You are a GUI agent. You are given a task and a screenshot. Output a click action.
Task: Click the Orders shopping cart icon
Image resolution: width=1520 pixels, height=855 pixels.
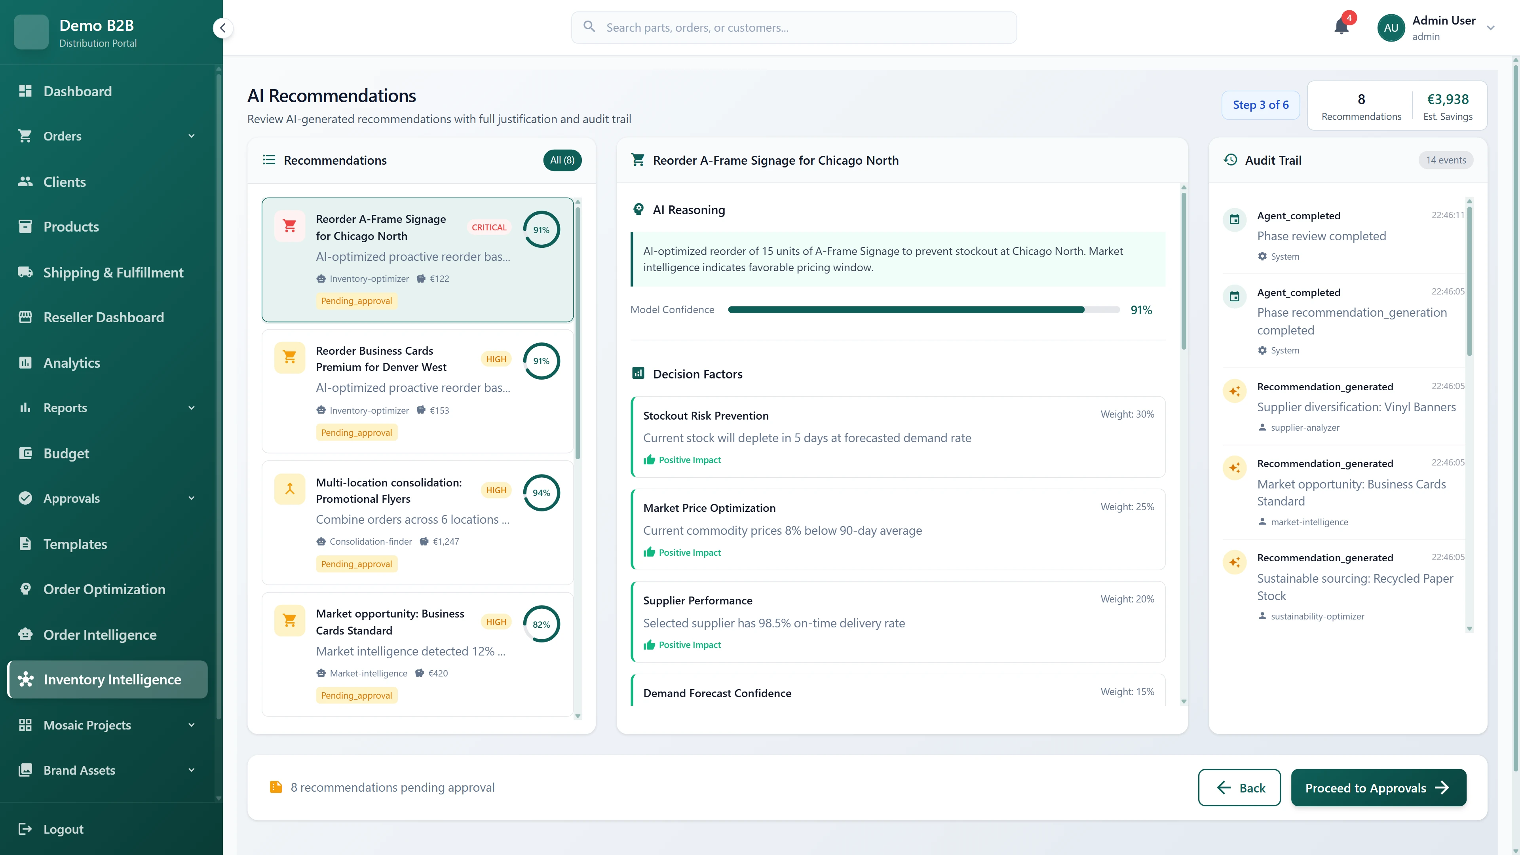tap(26, 136)
